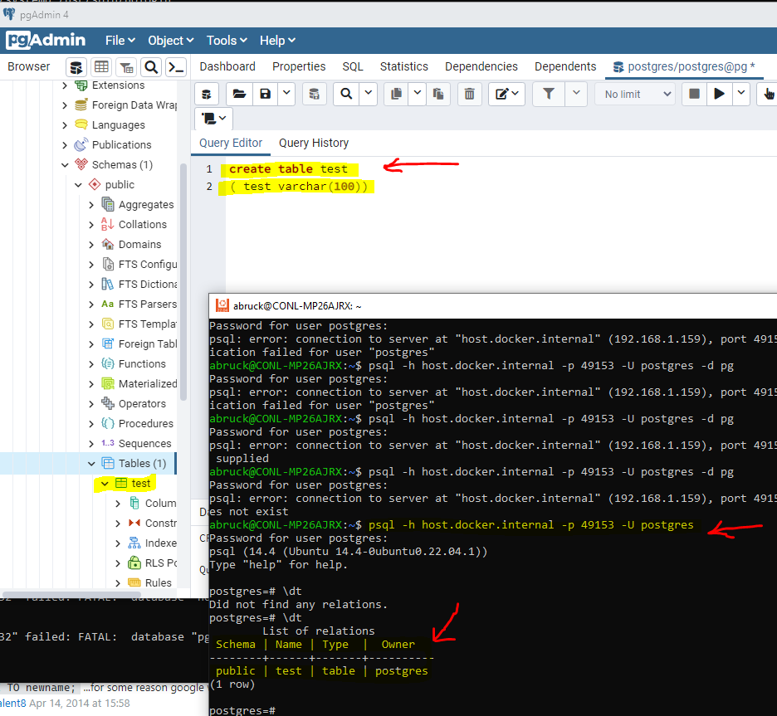This screenshot has width=777, height=716.
Task: Open the File menu
Action: (x=120, y=41)
